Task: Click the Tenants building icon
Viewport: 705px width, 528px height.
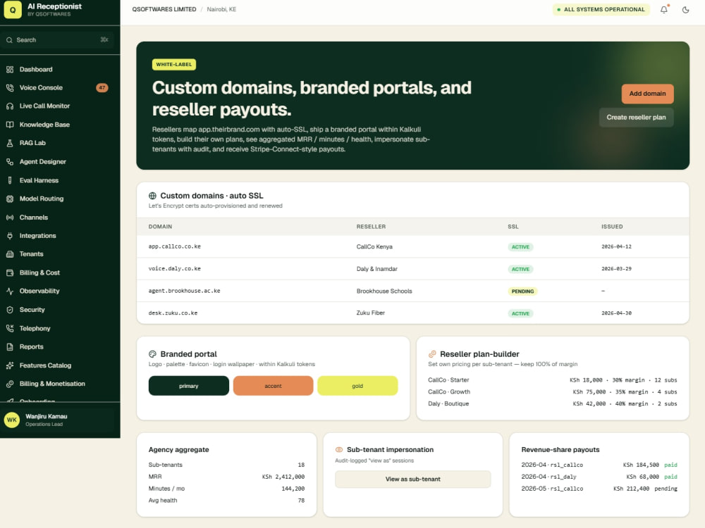Action: pos(10,254)
